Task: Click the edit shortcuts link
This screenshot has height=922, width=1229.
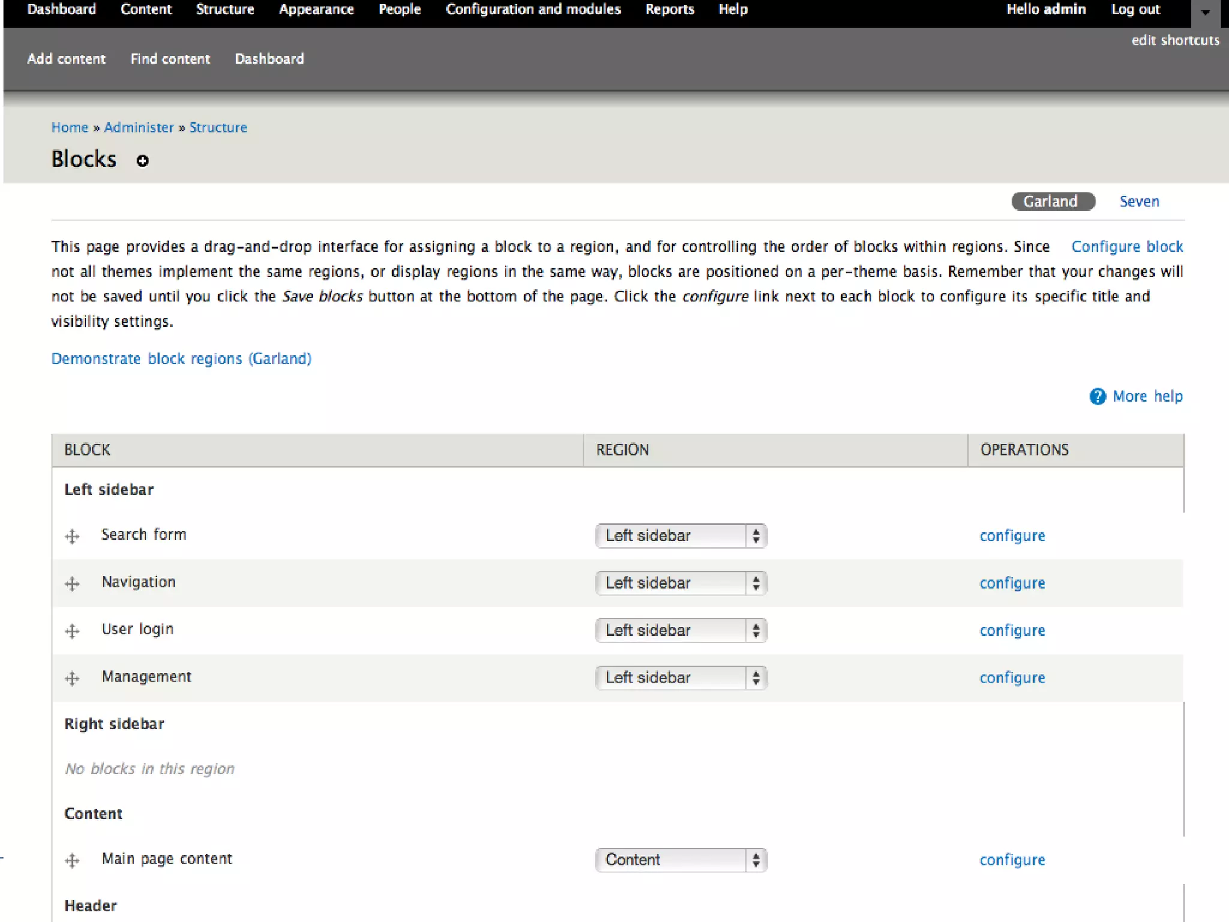Action: [x=1175, y=40]
